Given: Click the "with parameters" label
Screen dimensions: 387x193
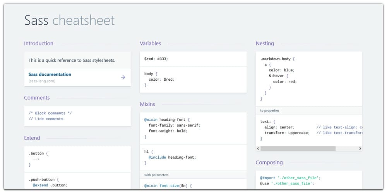Looking at the screenshot, I should point(156,175).
